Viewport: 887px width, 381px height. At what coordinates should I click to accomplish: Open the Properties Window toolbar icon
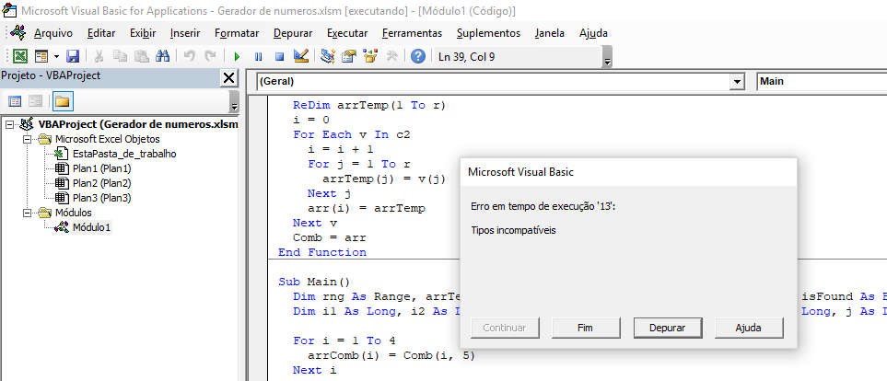point(349,56)
